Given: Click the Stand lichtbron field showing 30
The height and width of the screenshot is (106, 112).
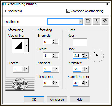Looking at the screenshot, I should [78, 83].
